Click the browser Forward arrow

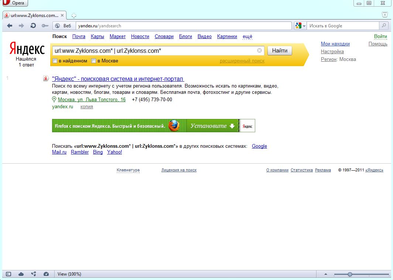(x=21, y=25)
